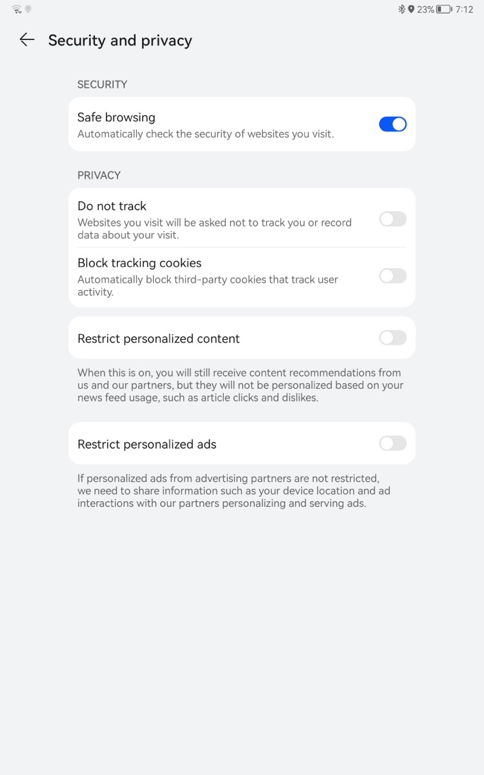
Task: Enable the Do not track switch
Action: [x=392, y=219]
